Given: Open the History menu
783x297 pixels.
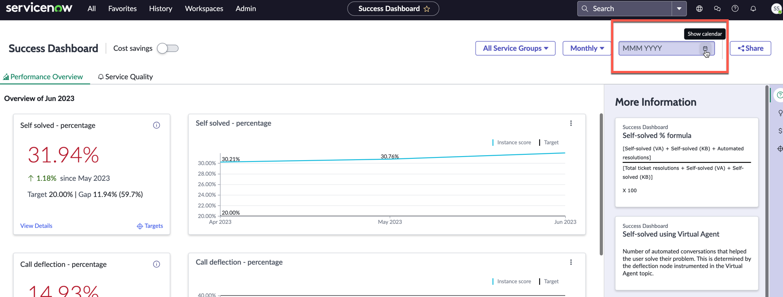Looking at the screenshot, I should click(160, 9).
